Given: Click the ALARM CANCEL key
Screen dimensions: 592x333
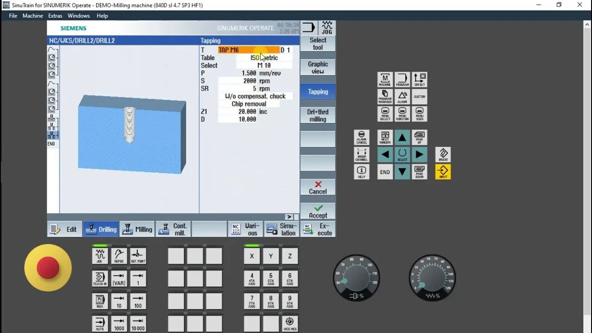Looking at the screenshot, I should pos(362,137).
